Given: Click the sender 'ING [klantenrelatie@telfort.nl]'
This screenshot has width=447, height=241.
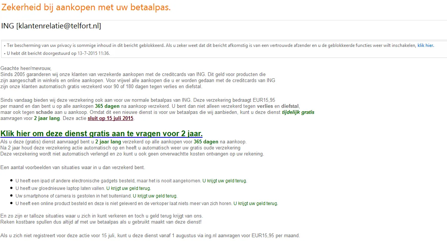Looking at the screenshot, I should pos(51,26).
